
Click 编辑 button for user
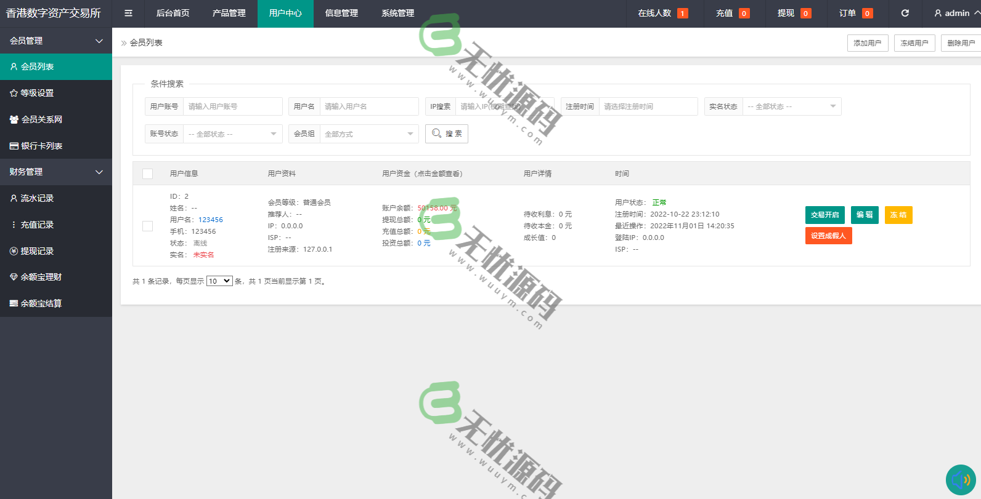[x=865, y=215]
